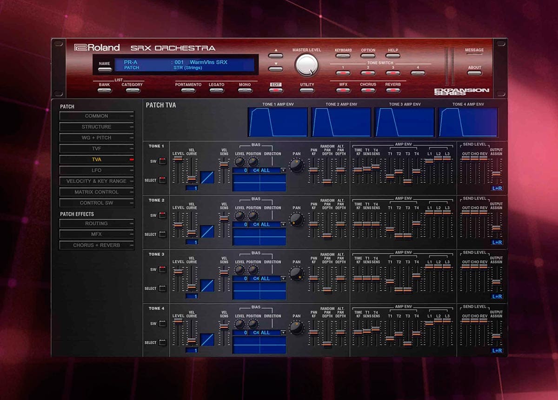Open the BANK list
The image size is (558, 400).
(105, 90)
